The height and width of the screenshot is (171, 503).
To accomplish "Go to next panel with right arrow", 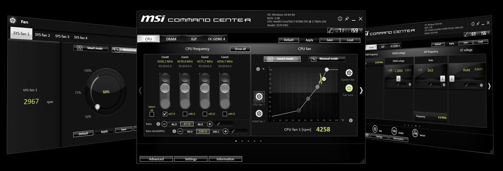I will tap(361, 90).
